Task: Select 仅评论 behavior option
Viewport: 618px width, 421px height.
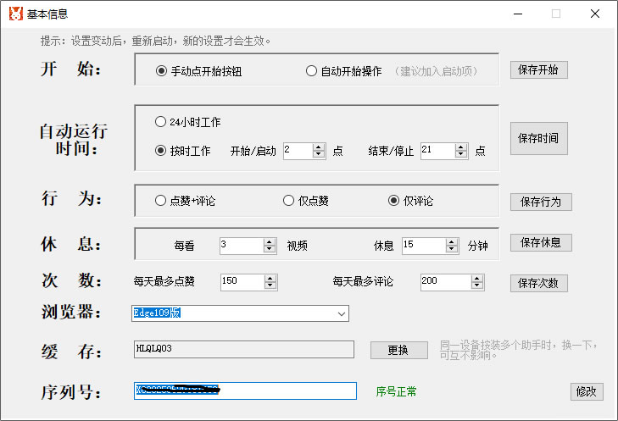Action: 393,201
